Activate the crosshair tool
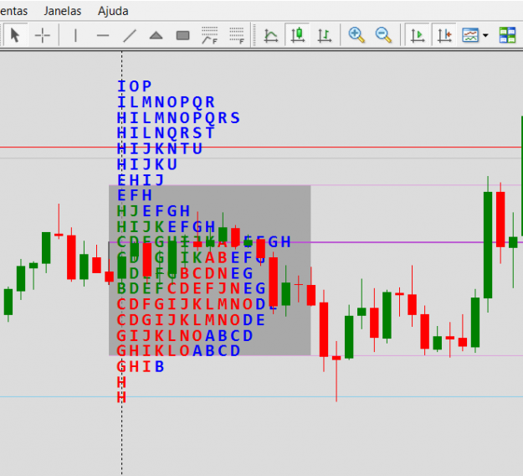 point(43,35)
